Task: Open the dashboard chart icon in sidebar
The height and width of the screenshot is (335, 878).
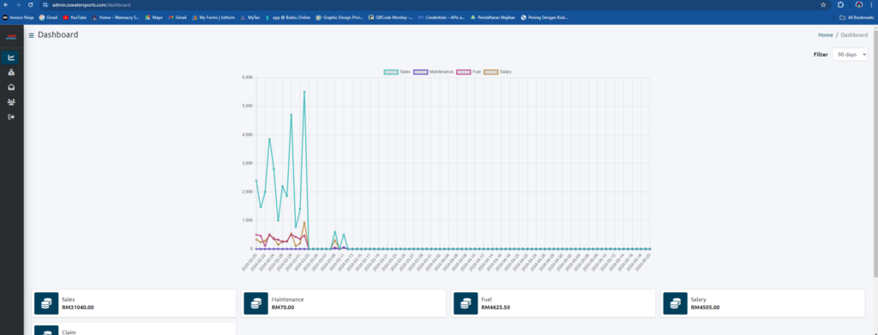Action: click(x=10, y=57)
